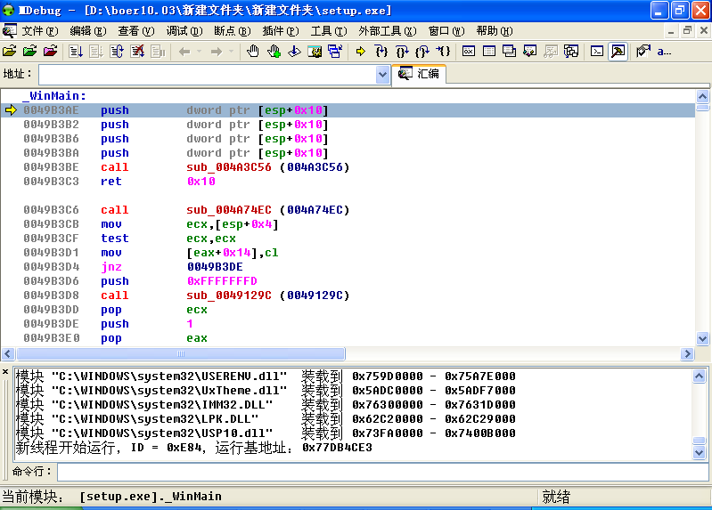This screenshot has height=510, width=712.
Task: Click the sub_004A3C56 call operand
Action: (227, 167)
